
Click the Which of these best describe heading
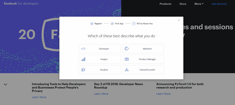[121, 36]
